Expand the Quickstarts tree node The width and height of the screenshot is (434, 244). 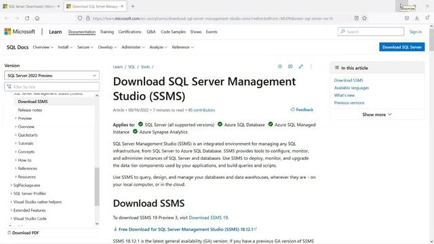[16, 135]
